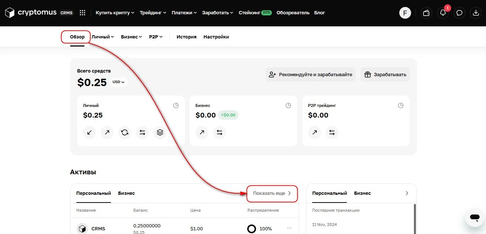Switch to the История tab
This screenshot has width=486, height=234.
pos(186,37)
